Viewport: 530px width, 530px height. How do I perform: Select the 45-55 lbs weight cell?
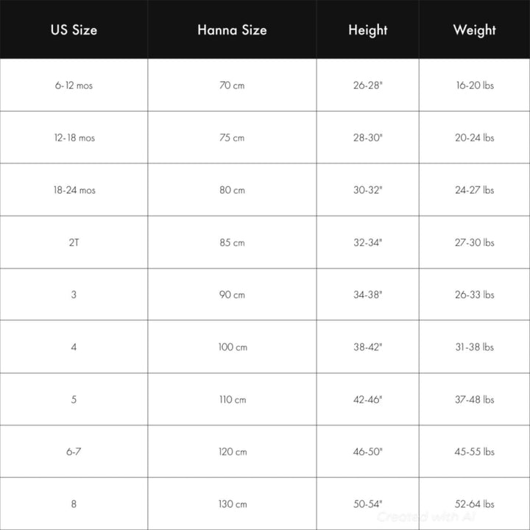coord(475,451)
